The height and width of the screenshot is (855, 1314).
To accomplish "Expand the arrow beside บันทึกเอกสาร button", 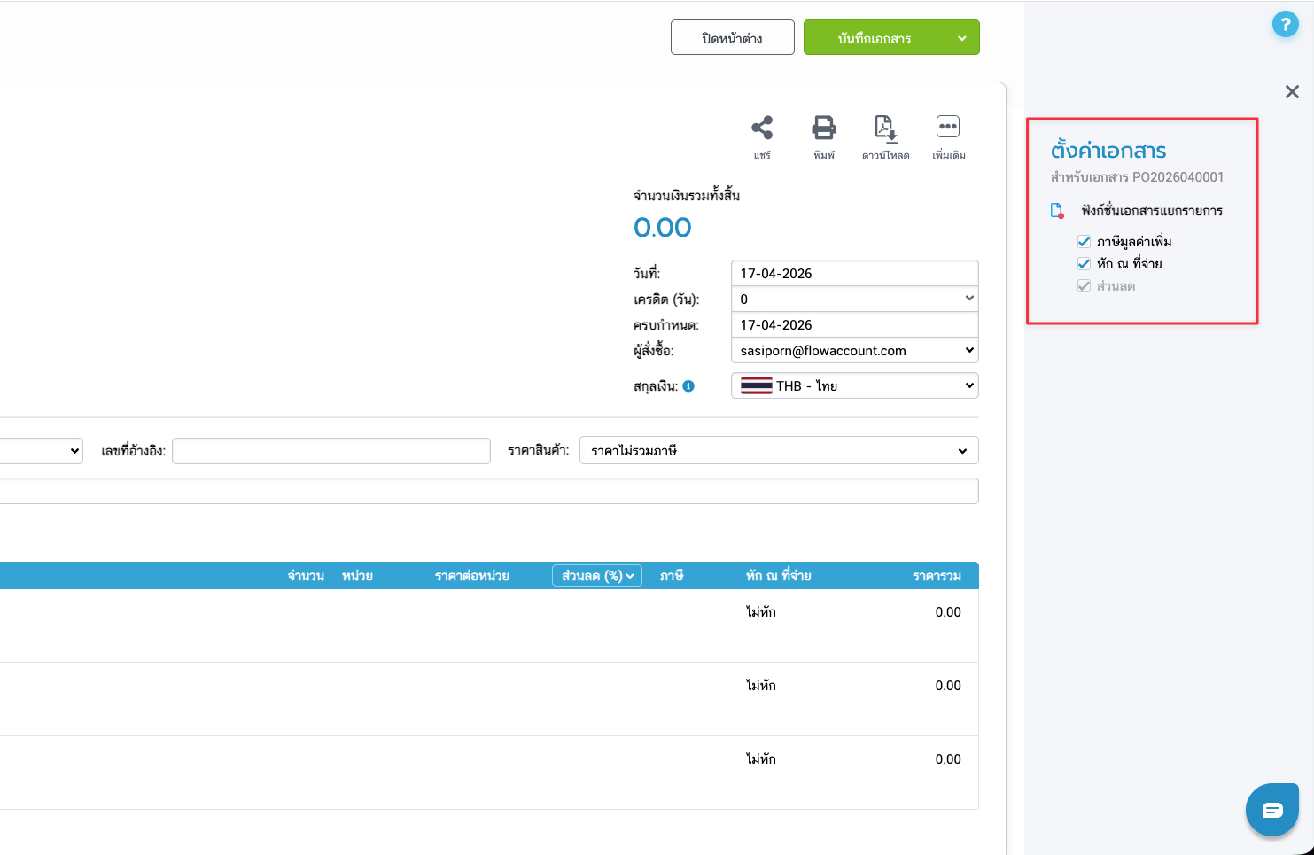I will pos(962,38).
